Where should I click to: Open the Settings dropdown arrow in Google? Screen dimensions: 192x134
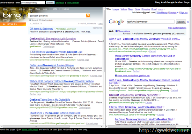click(x=178, y=13)
